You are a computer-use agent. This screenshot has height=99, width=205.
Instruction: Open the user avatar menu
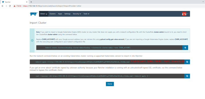pos(184,14)
